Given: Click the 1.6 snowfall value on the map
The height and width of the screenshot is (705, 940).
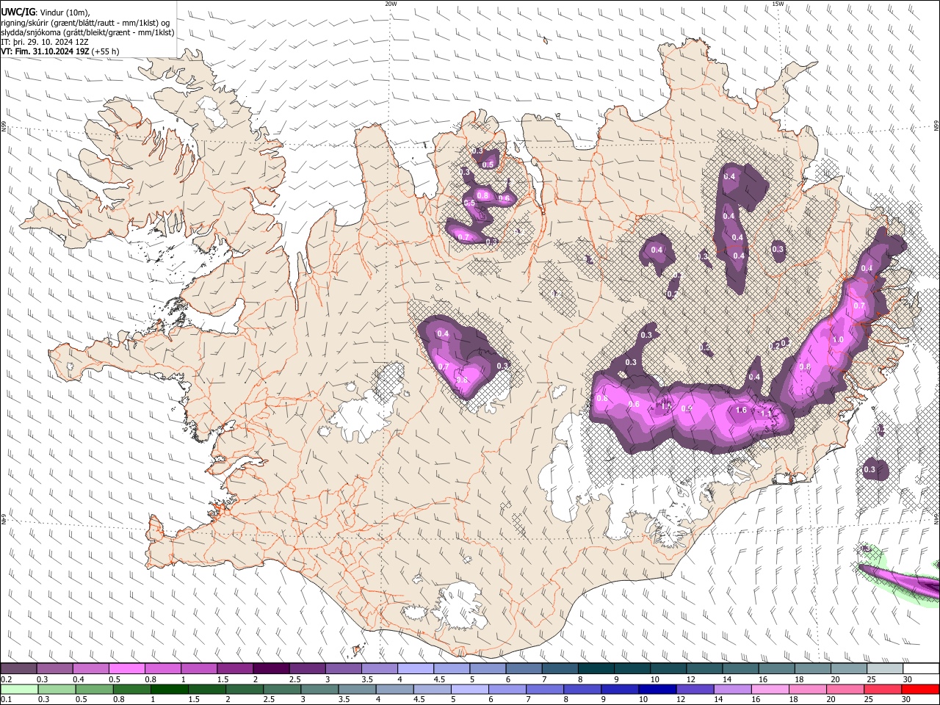Looking at the screenshot, I should [741, 411].
